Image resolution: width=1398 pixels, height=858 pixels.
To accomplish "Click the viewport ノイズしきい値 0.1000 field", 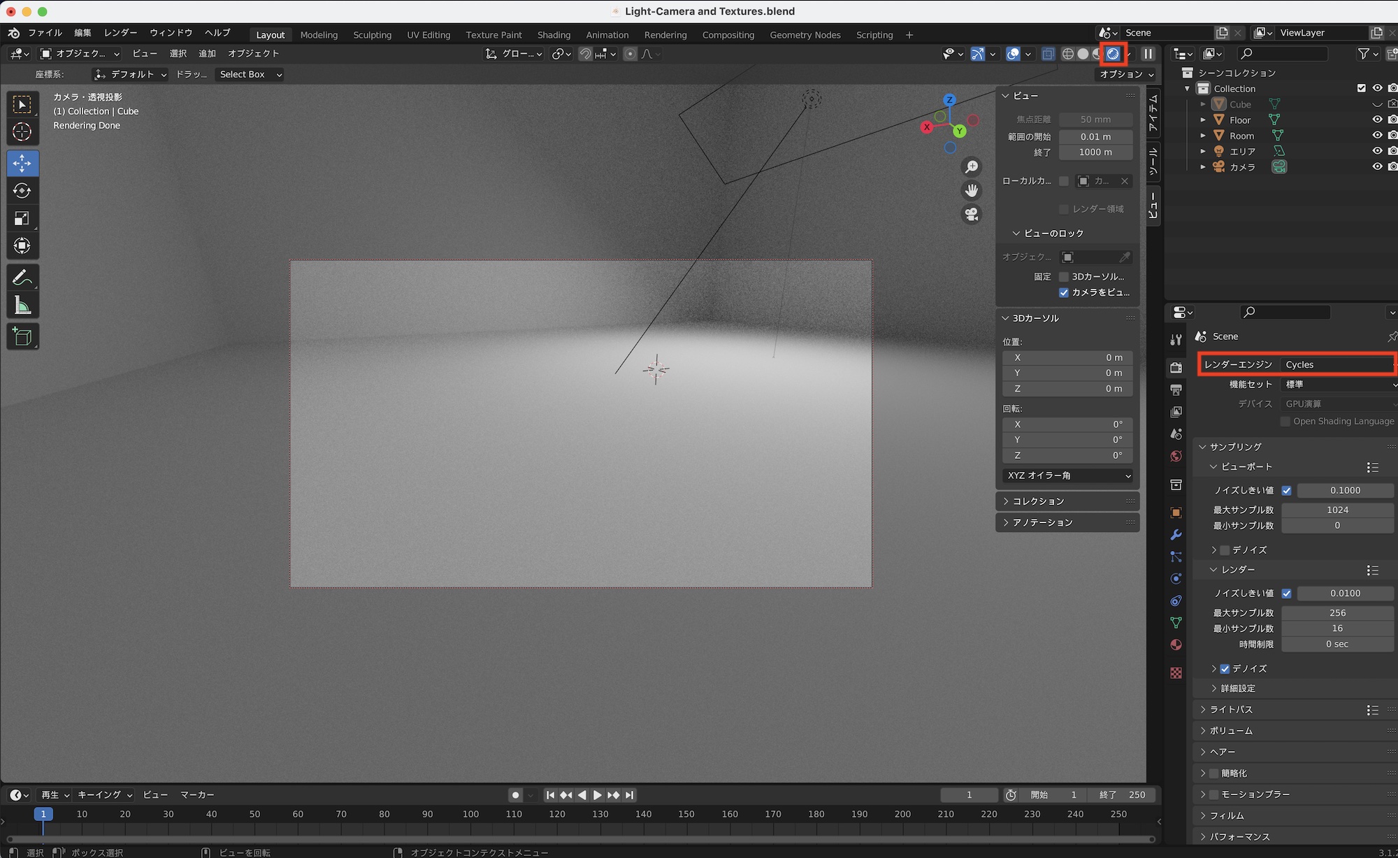I will tap(1344, 491).
